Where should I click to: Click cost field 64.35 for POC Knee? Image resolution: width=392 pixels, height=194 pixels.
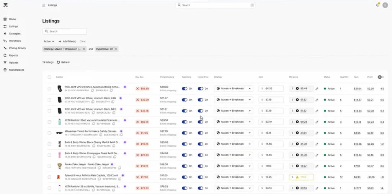271,89
